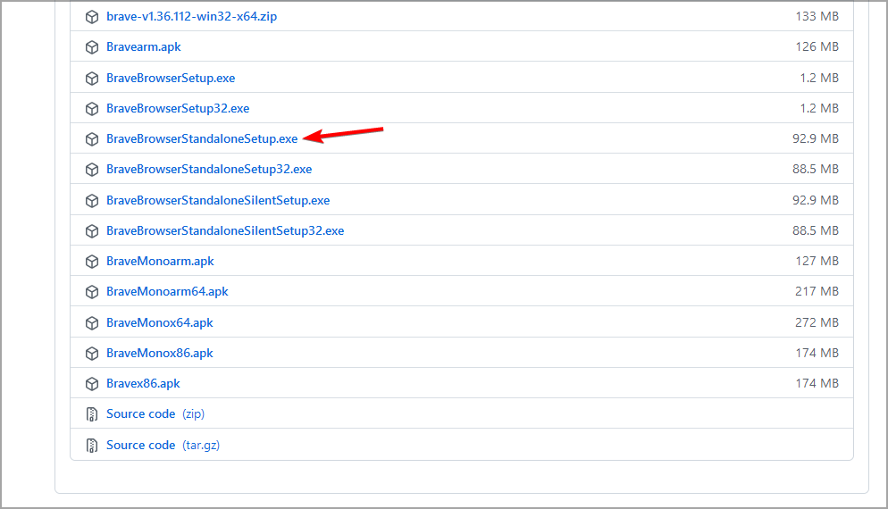888x509 pixels.
Task: Click package icon beside BraveMonox86.apk
Action: [92, 354]
